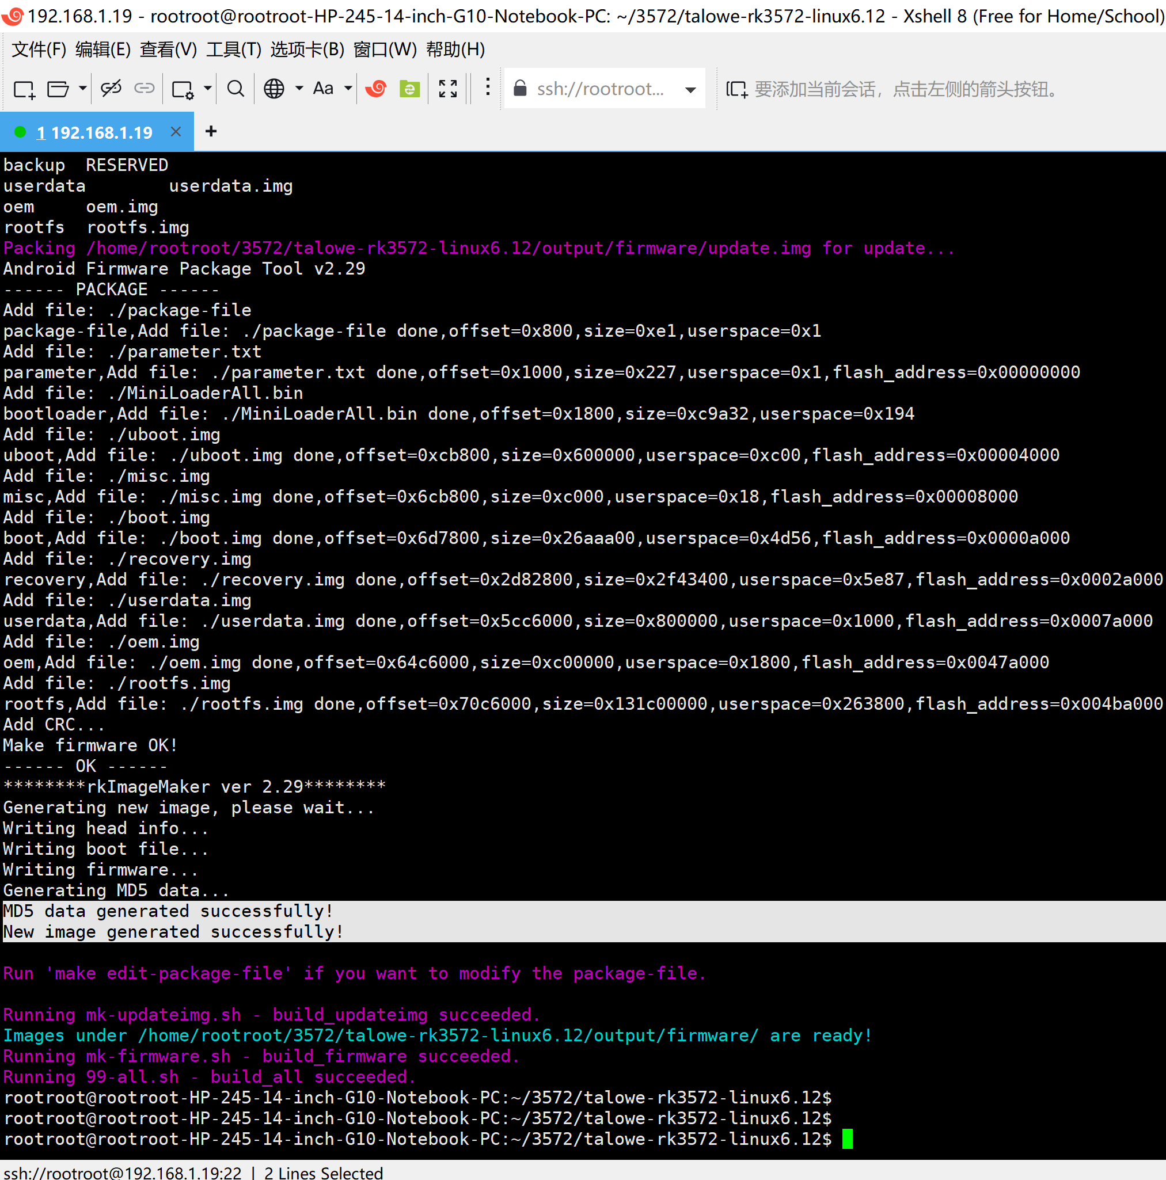Open the 工具(T) menu

[x=233, y=50]
